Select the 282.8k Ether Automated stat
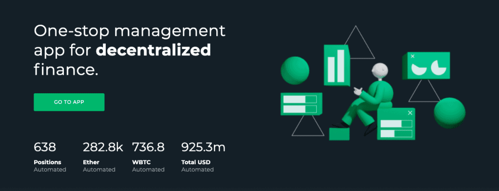The height and width of the screenshot is (191, 499). [x=103, y=157]
